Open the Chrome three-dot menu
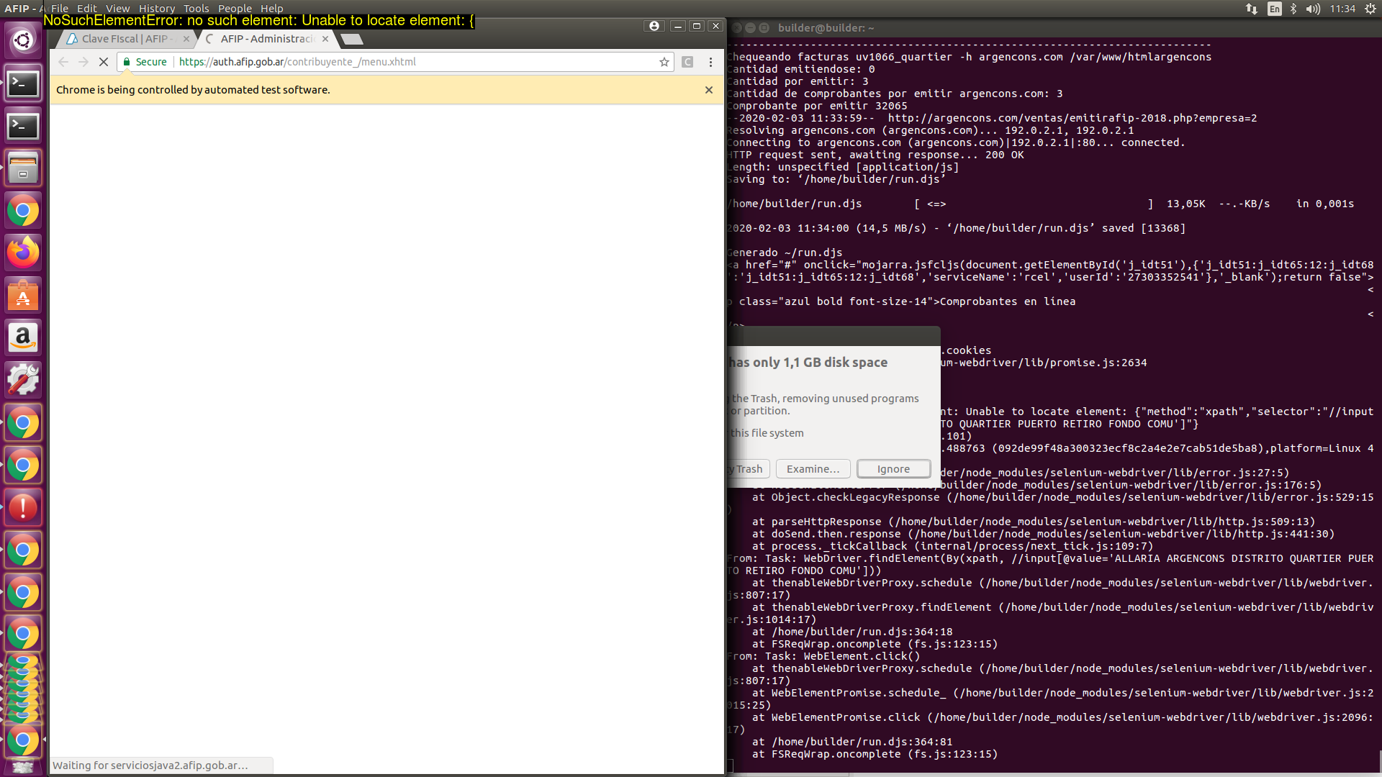1382x777 pixels. click(x=710, y=62)
